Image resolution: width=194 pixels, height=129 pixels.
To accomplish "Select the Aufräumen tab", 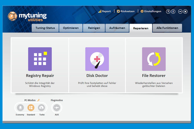I will pyautogui.click(x=117, y=28).
